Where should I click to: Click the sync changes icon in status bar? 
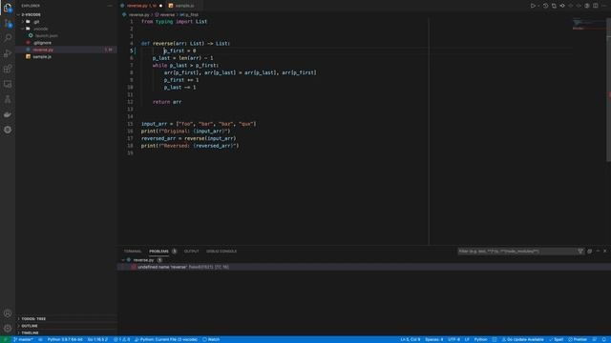tap(40, 339)
